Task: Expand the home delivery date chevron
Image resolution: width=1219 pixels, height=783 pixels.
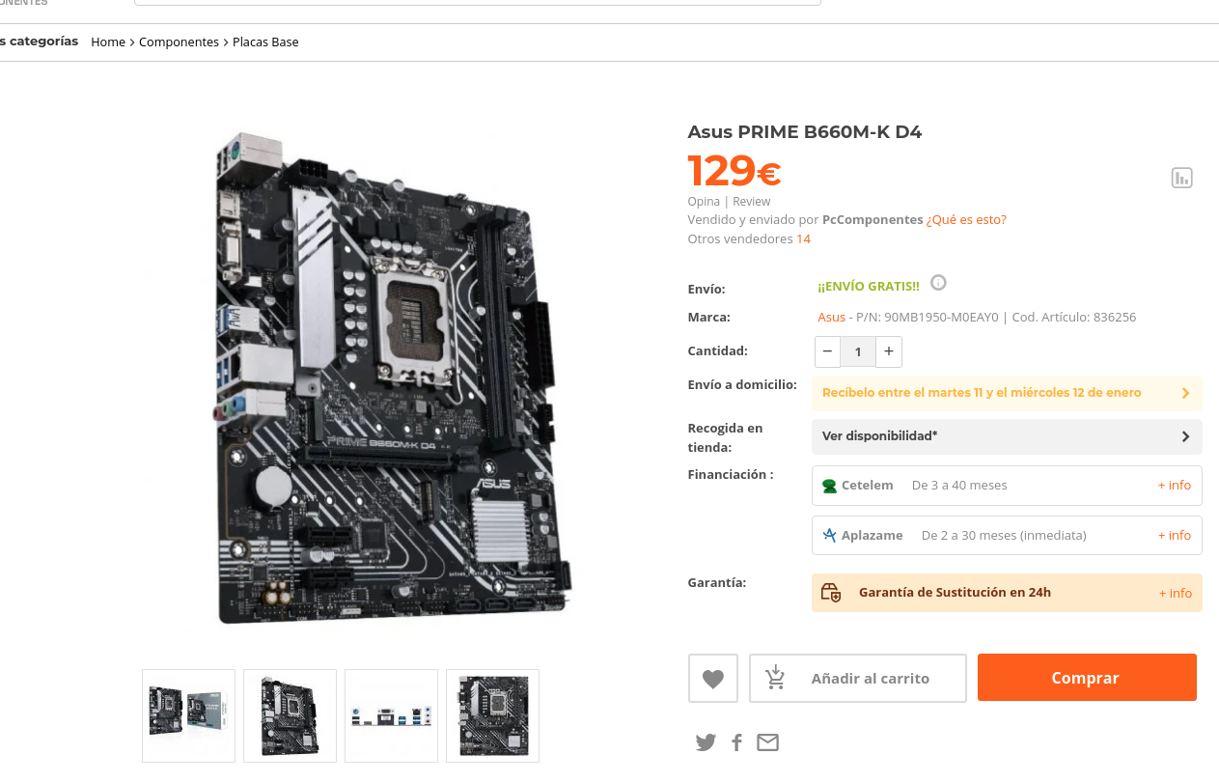Action: 1185,393
